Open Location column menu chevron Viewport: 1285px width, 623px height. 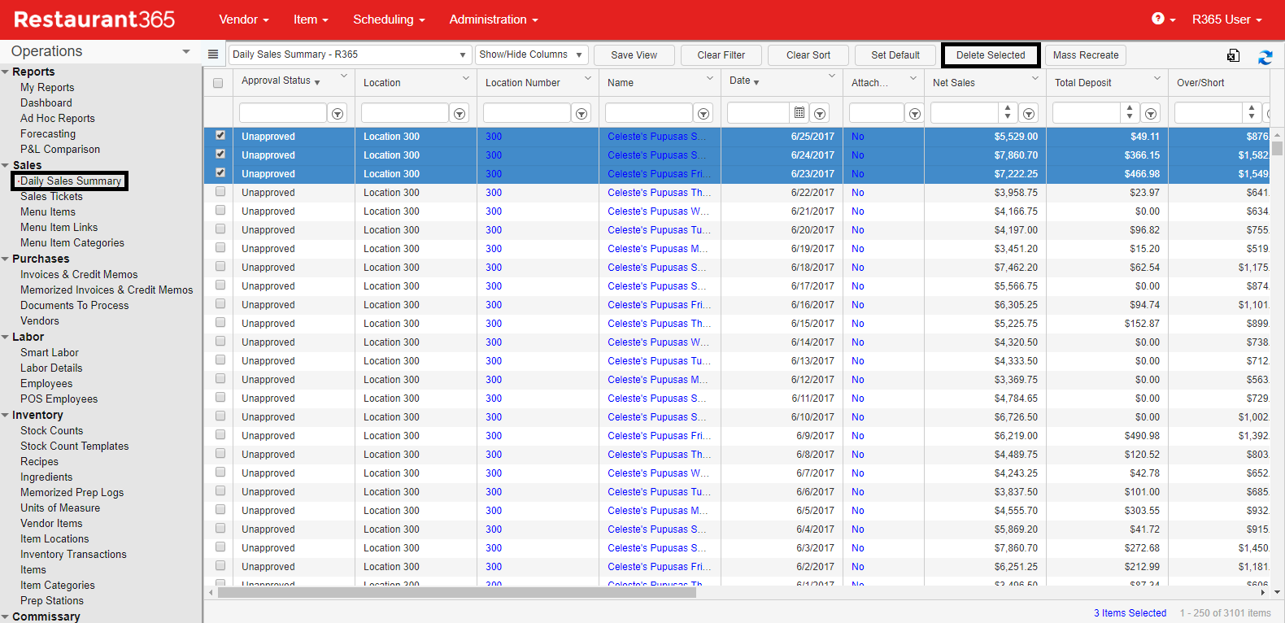(x=466, y=78)
